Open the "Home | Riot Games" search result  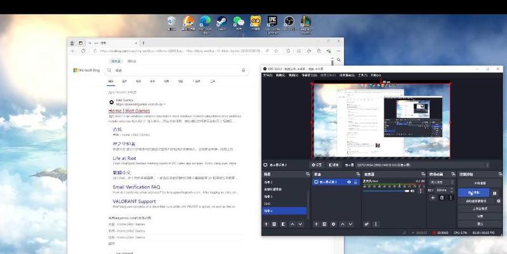[x=129, y=110]
